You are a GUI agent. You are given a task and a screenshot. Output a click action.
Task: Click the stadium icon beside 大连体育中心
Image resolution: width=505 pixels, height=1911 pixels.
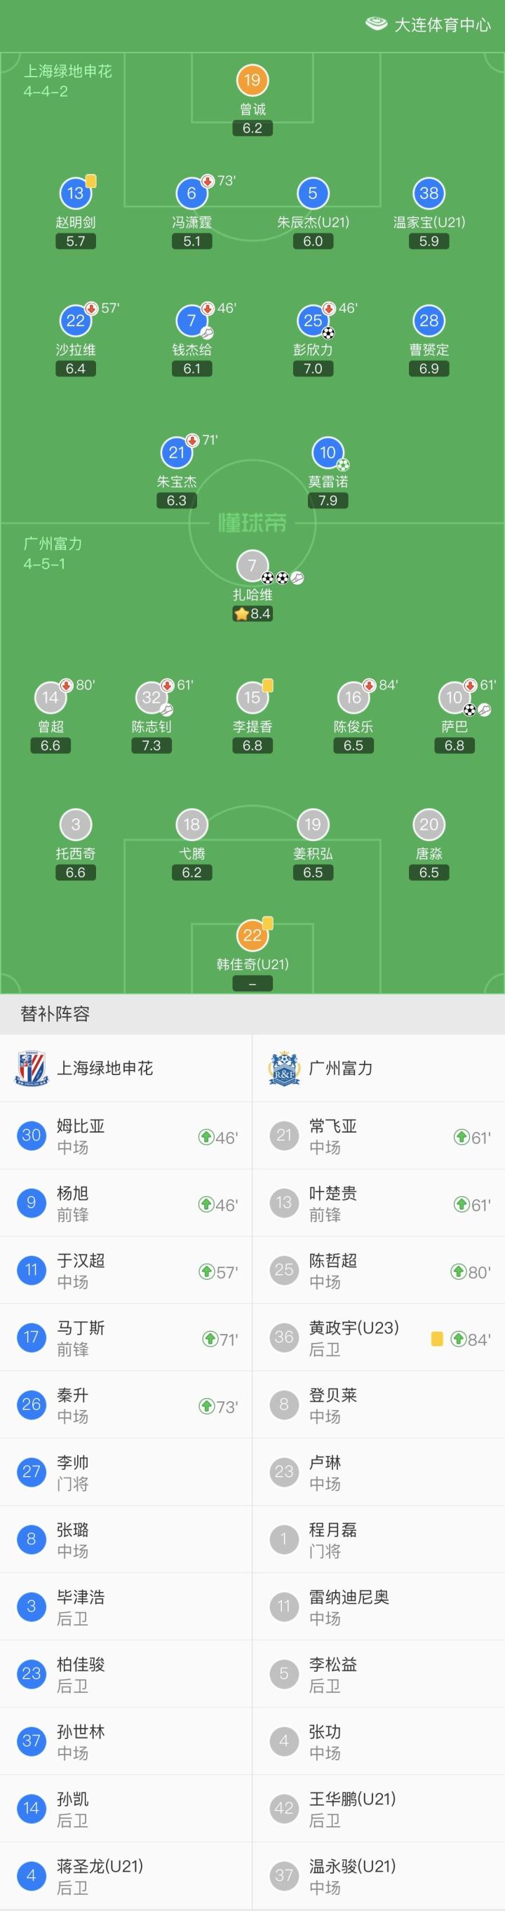point(377,25)
